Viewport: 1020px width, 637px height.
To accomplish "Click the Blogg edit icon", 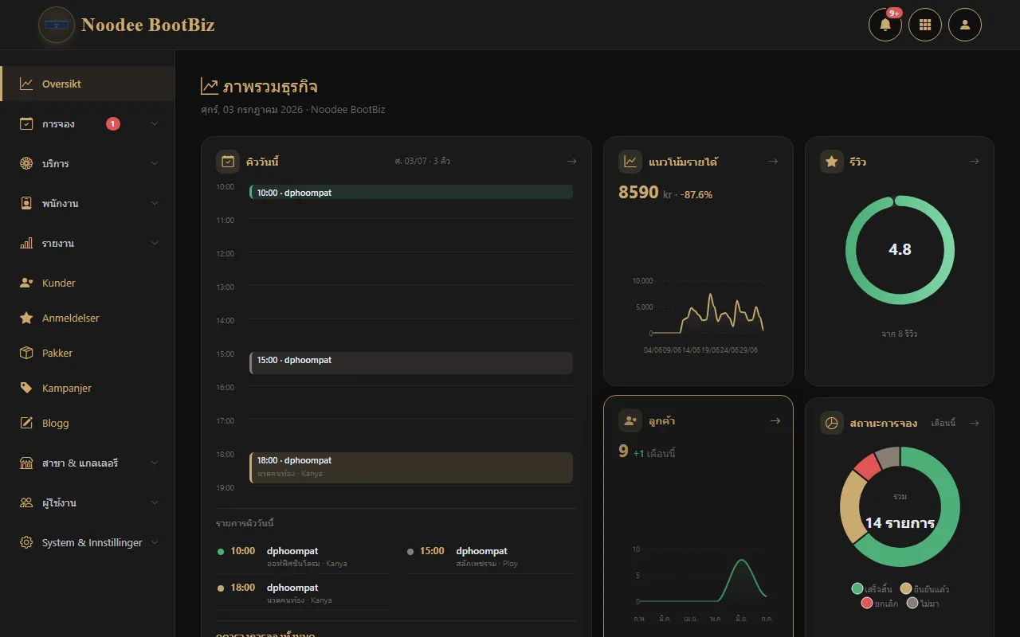I will tap(26, 423).
